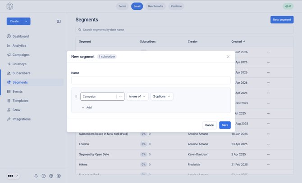Click the Integrations plug icon
Screen dimensions: 302x183
coord(9,119)
